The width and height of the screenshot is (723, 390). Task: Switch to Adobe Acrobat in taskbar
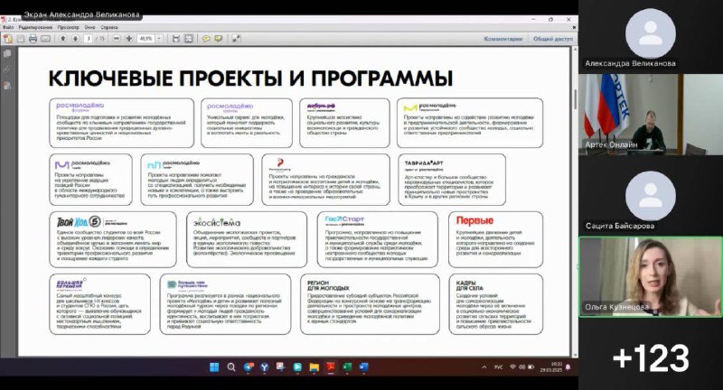(x=331, y=367)
